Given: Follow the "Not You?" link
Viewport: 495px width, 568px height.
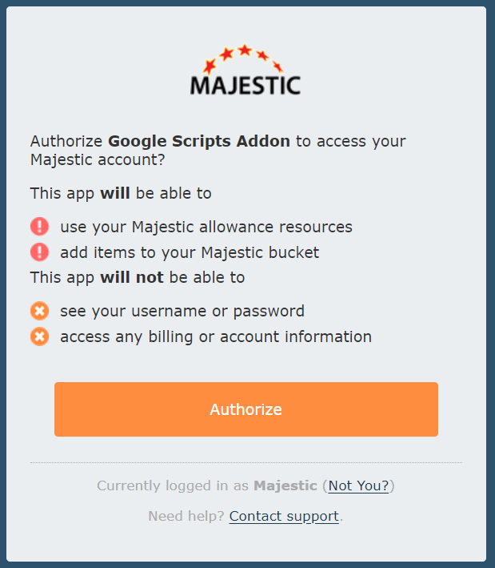Looking at the screenshot, I should pos(358,485).
